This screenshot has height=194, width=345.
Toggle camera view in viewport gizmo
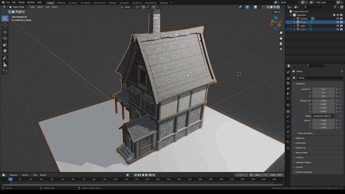281,43
